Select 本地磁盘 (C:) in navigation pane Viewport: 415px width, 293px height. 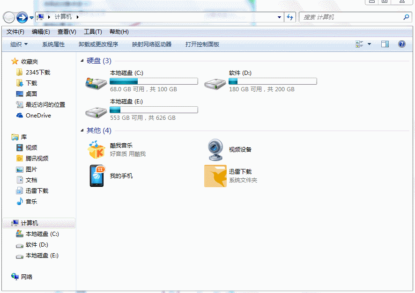[x=42, y=234]
